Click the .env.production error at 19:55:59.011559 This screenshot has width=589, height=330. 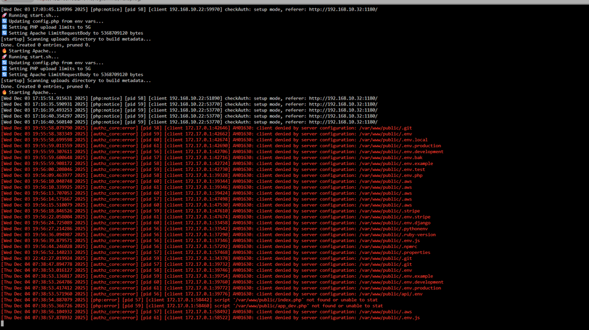click(x=221, y=146)
